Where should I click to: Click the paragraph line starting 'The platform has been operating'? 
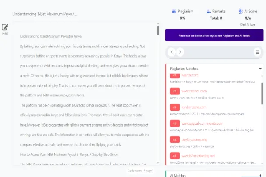click(80, 105)
